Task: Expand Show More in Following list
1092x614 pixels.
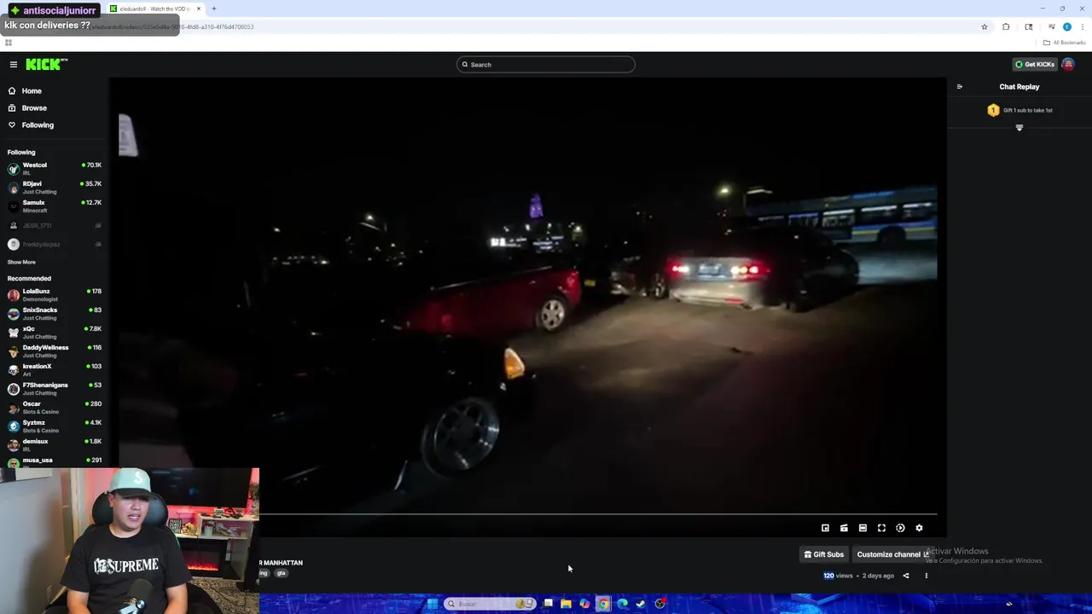Action: 21,263
